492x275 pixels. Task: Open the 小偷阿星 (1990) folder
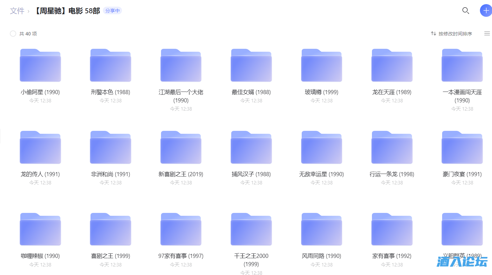click(x=40, y=65)
